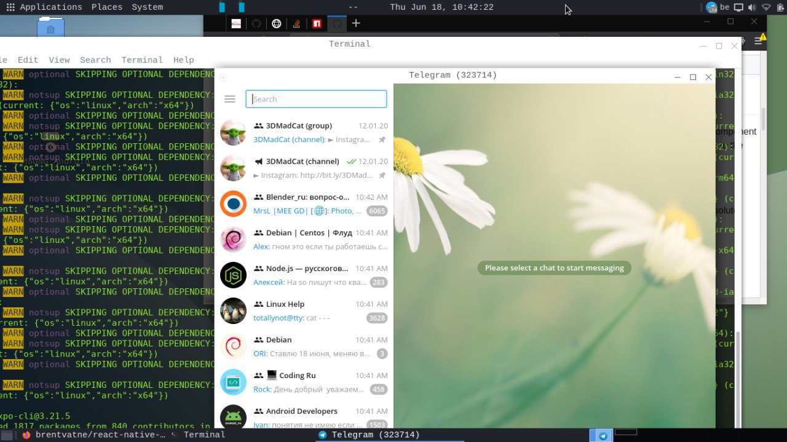Select the Node.js — русскогов... chat title

point(307,268)
